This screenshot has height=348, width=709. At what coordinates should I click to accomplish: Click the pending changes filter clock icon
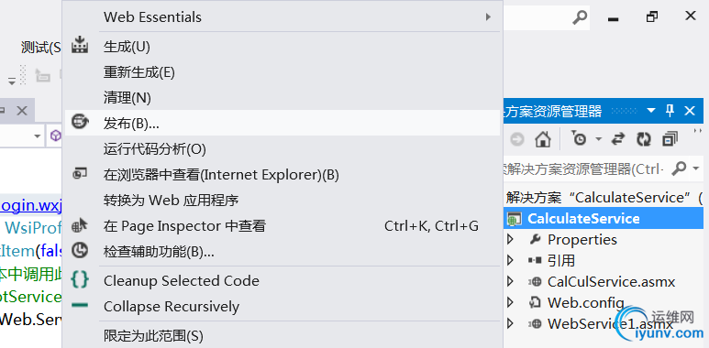579,139
